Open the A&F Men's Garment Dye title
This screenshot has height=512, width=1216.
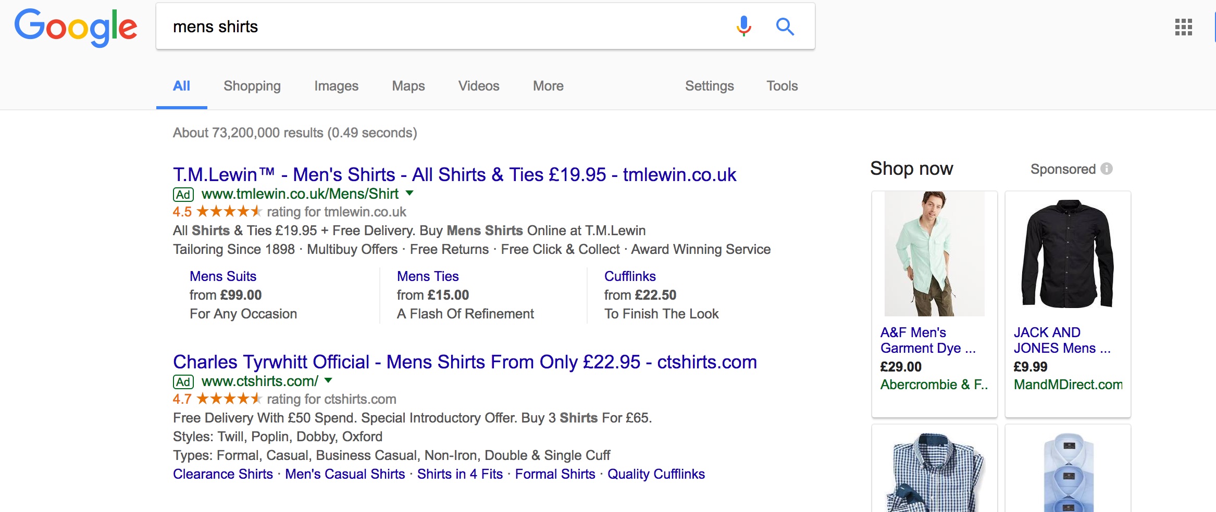(x=928, y=340)
